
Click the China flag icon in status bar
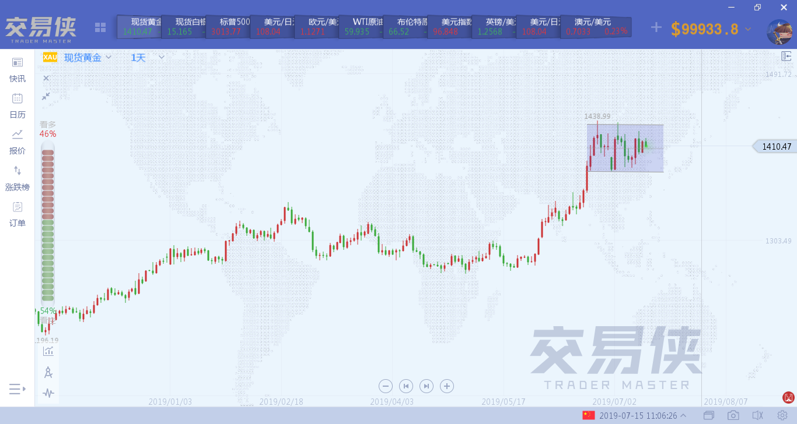[588, 415]
